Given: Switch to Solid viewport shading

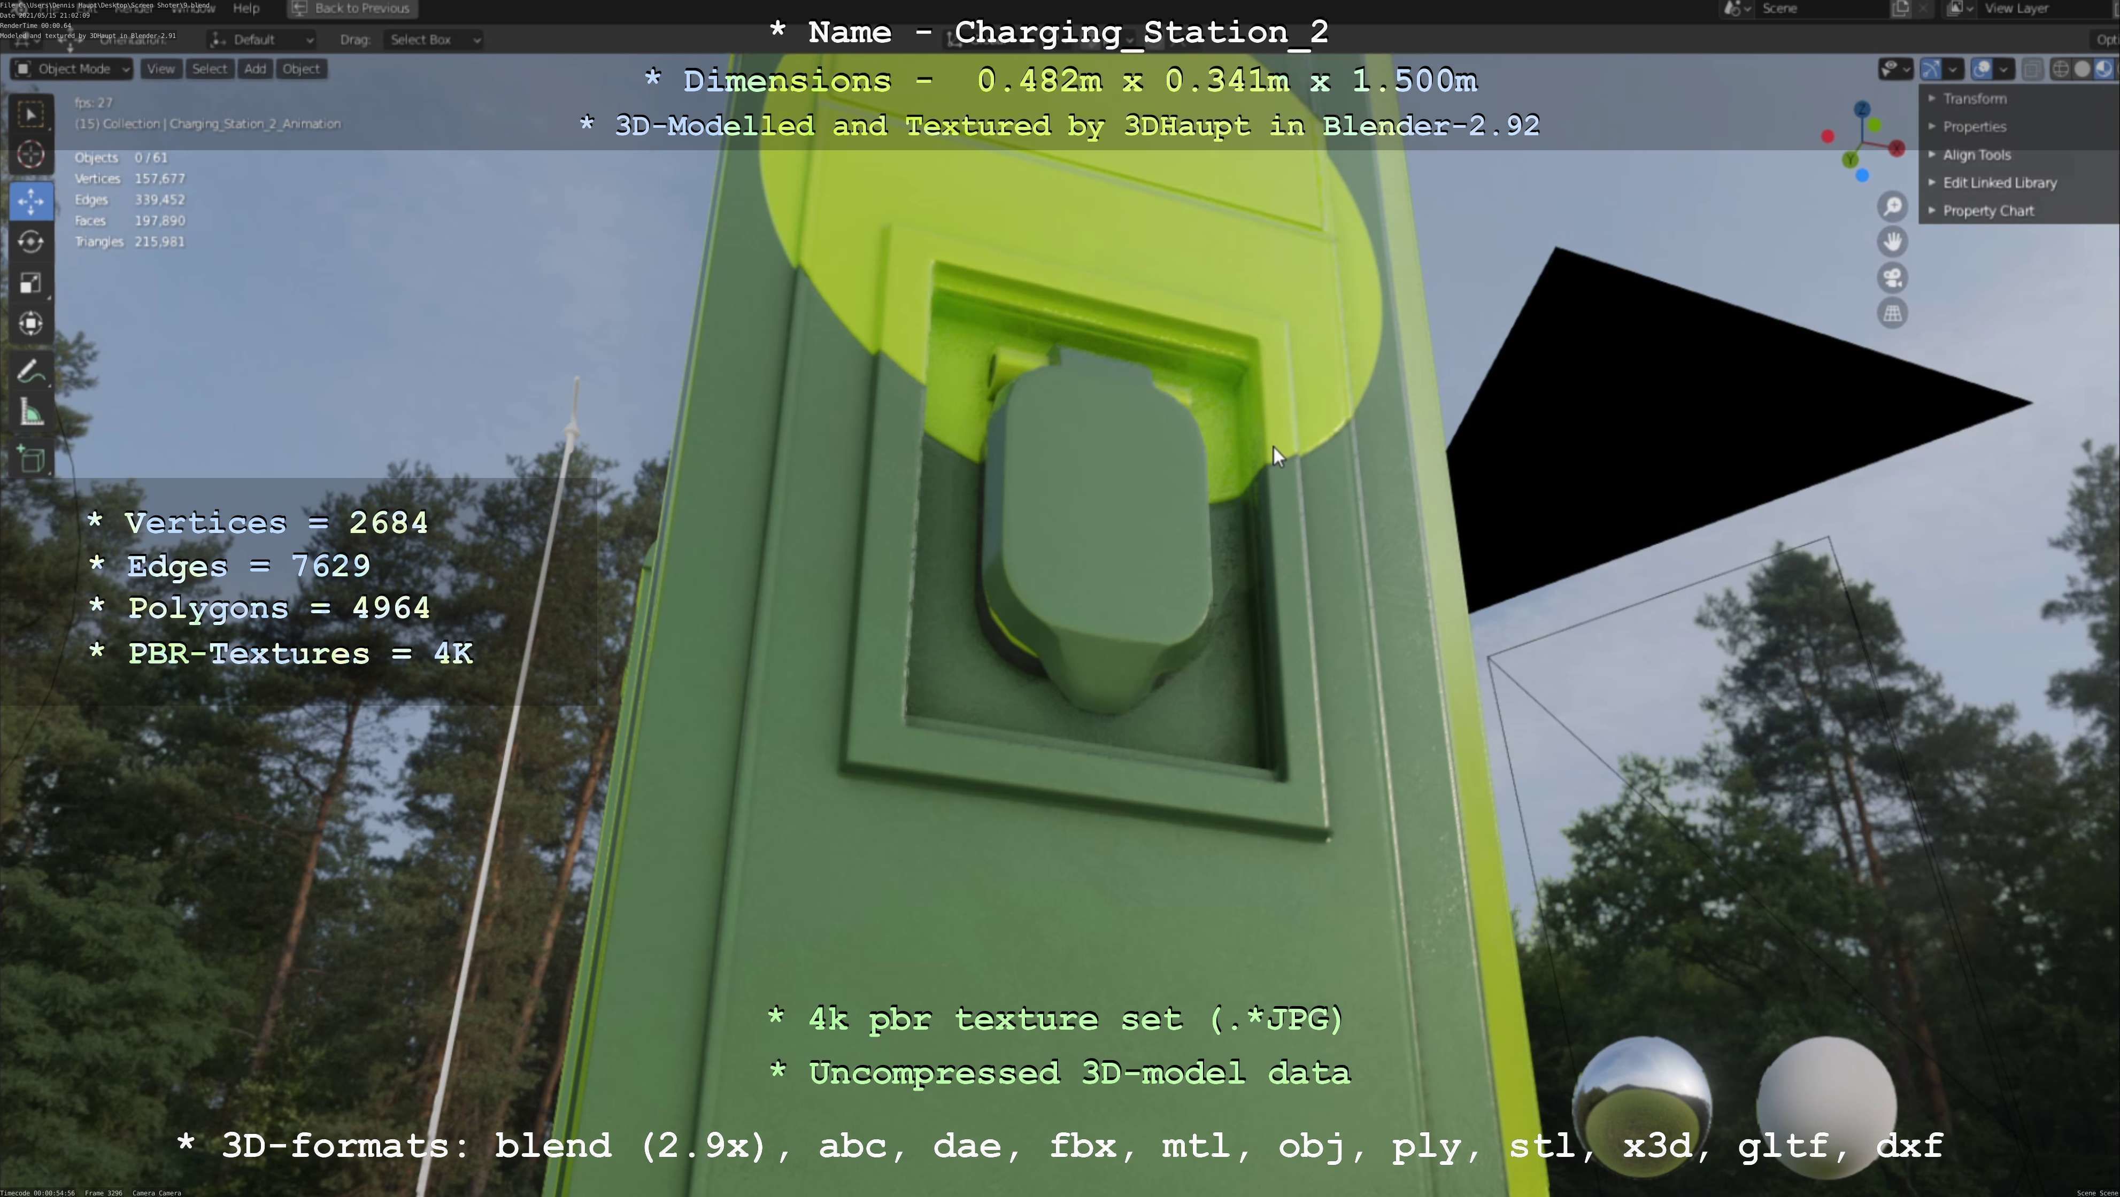Looking at the screenshot, I should 2082,69.
